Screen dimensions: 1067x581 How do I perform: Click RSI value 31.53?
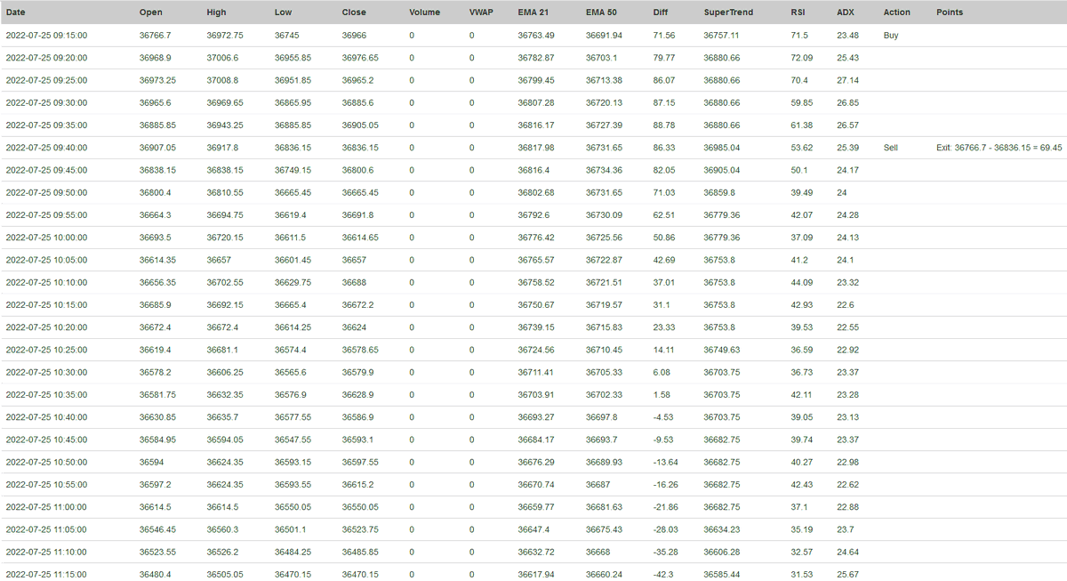[x=801, y=574]
